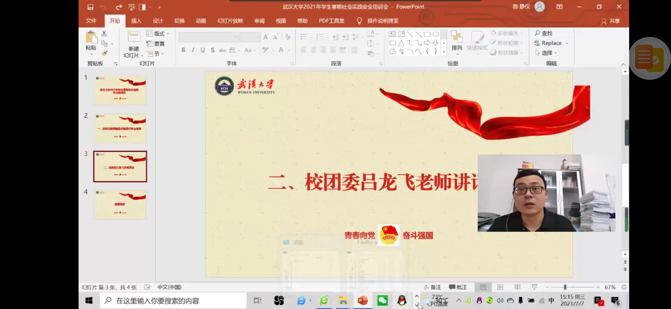This screenshot has height=309, width=671.
Task: Pick the rectangle shape in drawing gallery
Action: point(427,34)
